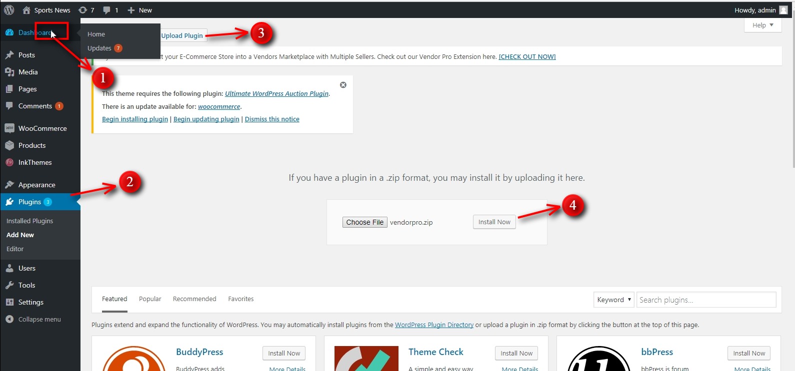
Task: Select Home in Dashboard flyout menu
Action: pos(96,34)
